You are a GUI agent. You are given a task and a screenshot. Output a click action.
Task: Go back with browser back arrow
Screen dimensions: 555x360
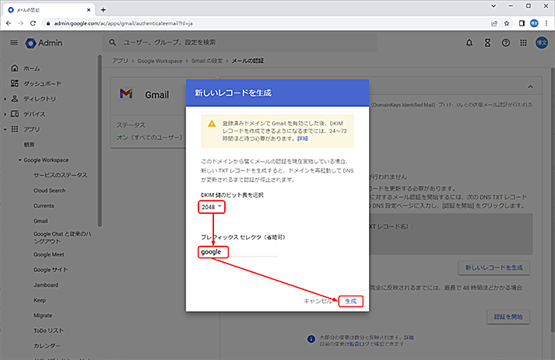9,23
